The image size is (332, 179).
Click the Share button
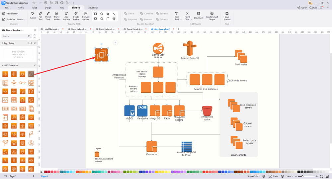(313, 8)
